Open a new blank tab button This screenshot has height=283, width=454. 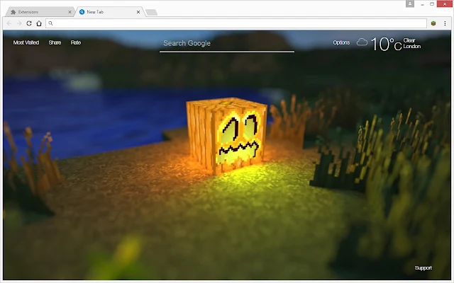[151, 12]
